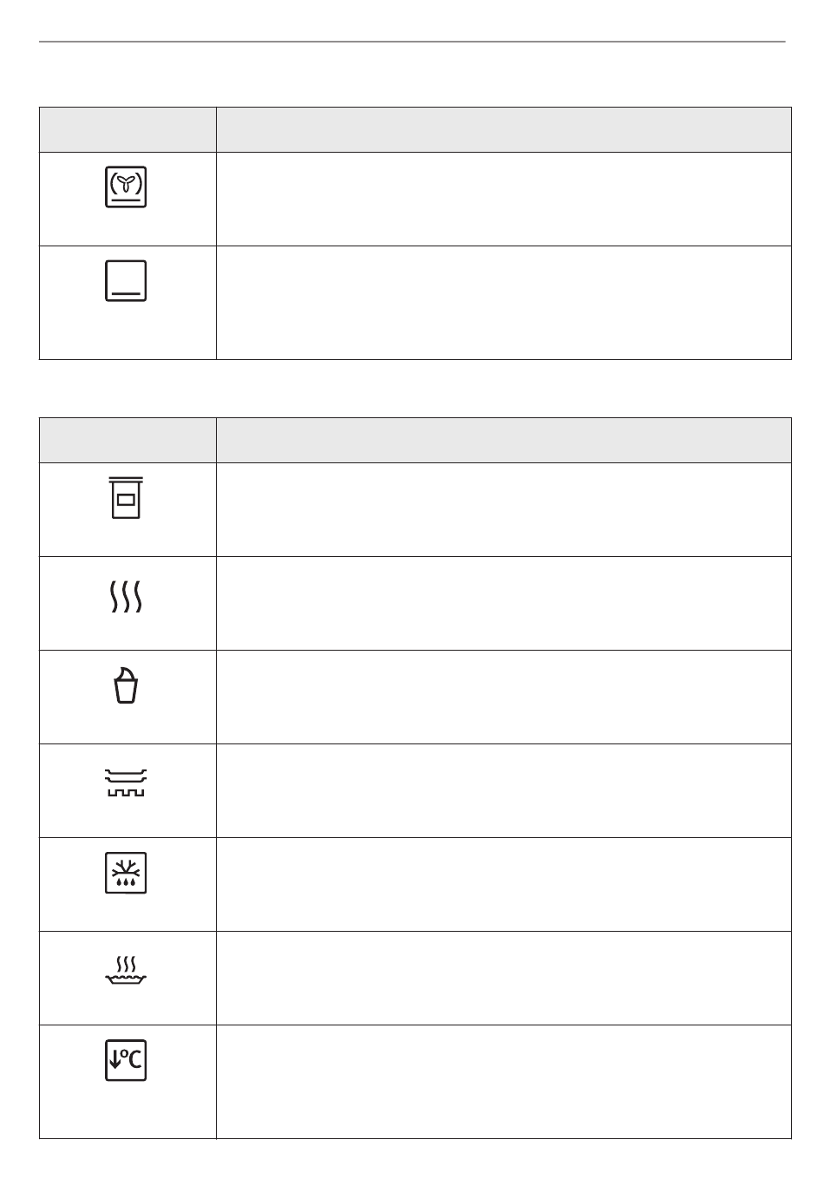Click the defrost snowflake with drops icon
The height and width of the screenshot is (1192, 824).
126,872
